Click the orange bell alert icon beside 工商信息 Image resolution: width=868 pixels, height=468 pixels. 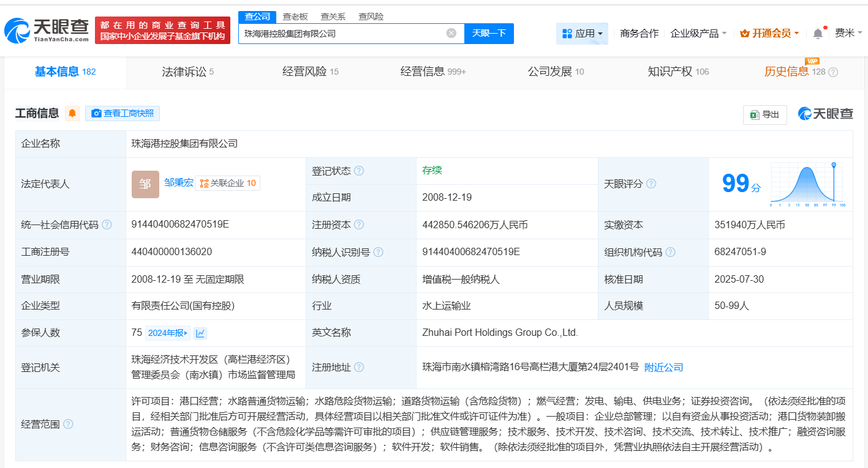(72, 113)
